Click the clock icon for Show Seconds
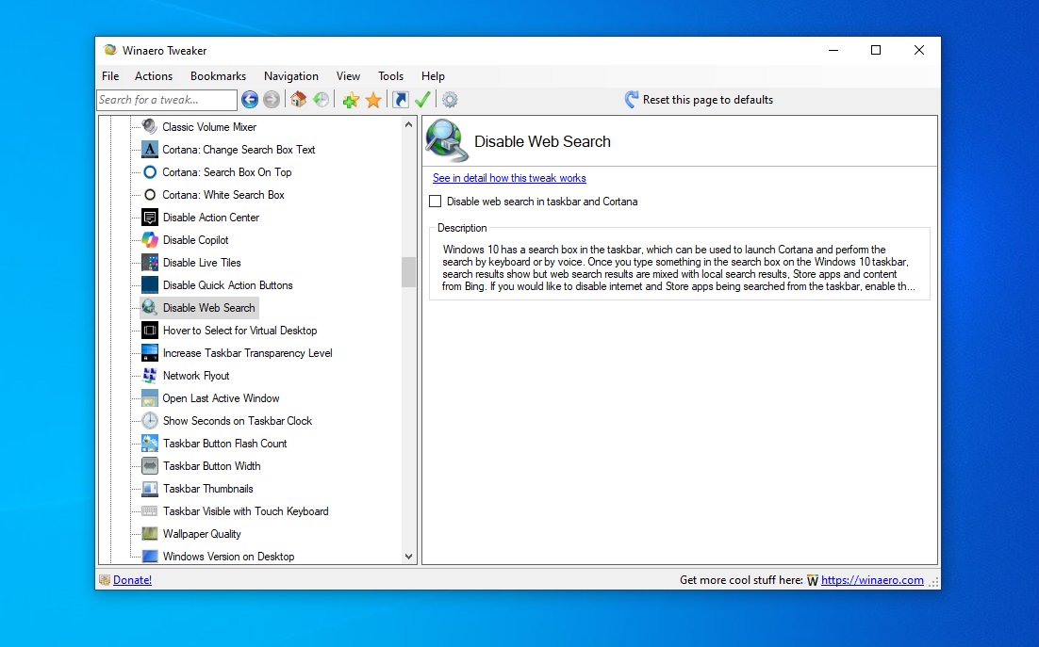This screenshot has height=647, width=1039. point(150,421)
